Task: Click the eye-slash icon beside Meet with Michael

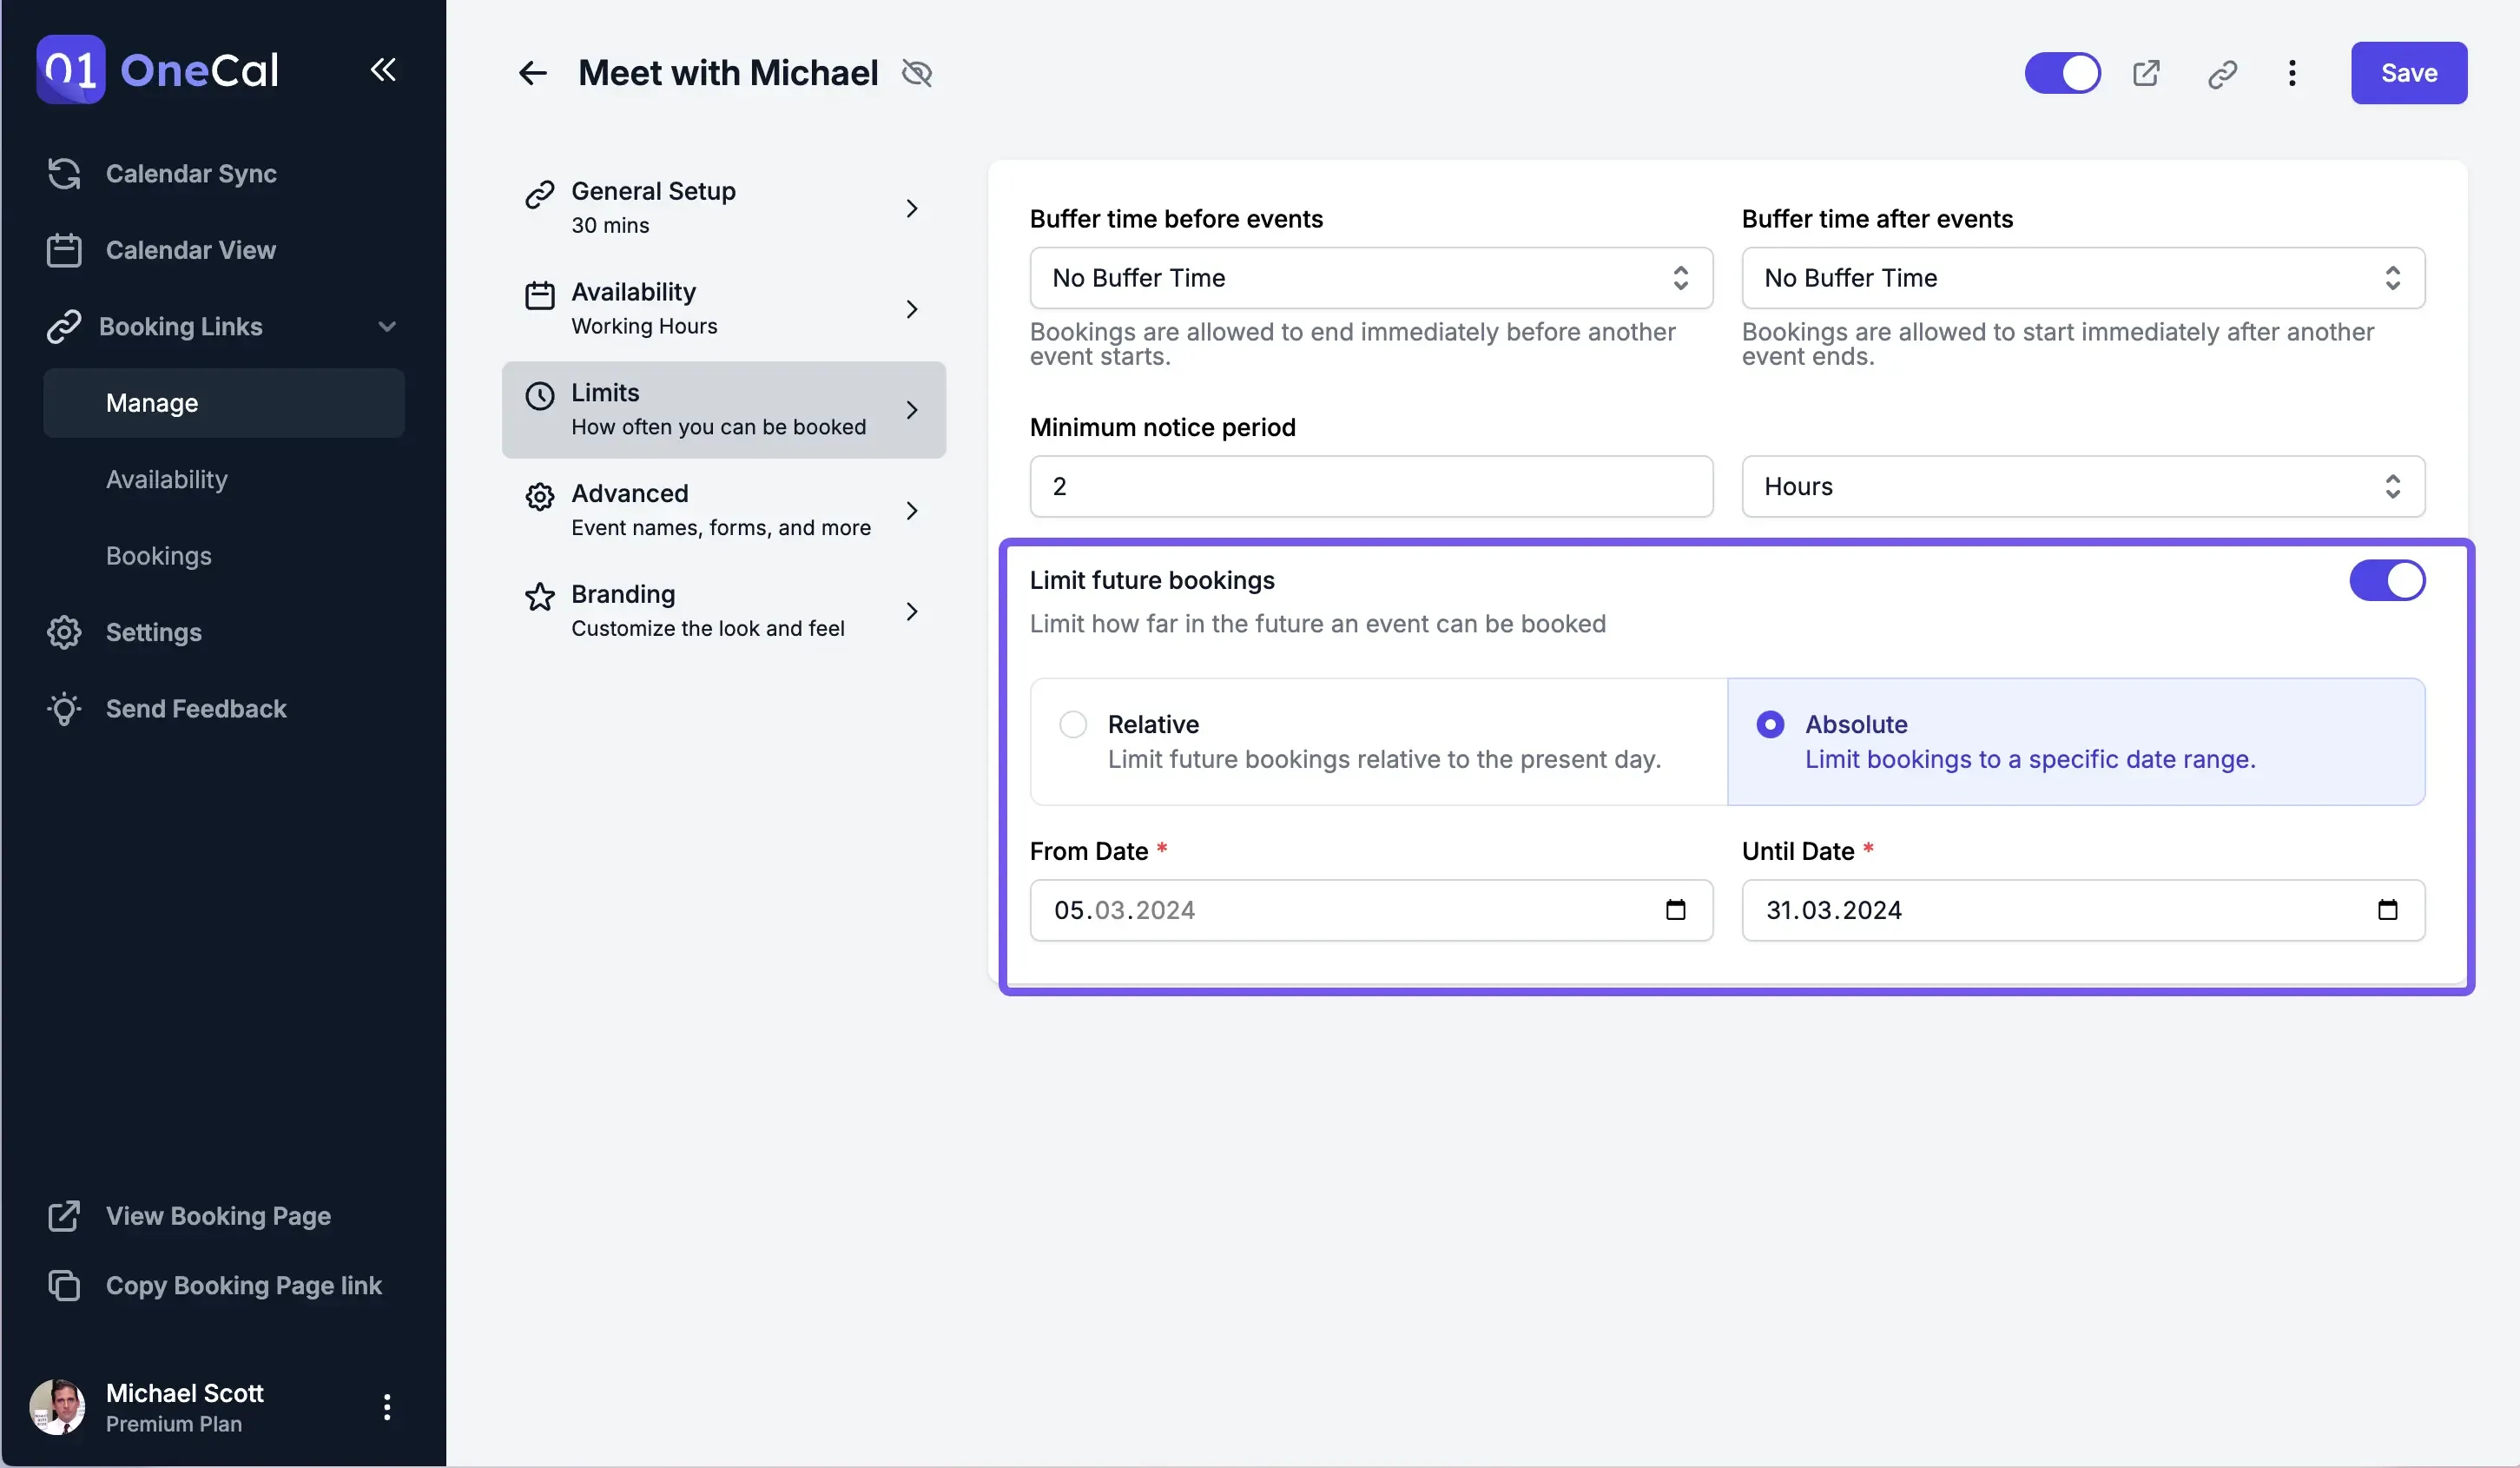Action: [x=917, y=73]
